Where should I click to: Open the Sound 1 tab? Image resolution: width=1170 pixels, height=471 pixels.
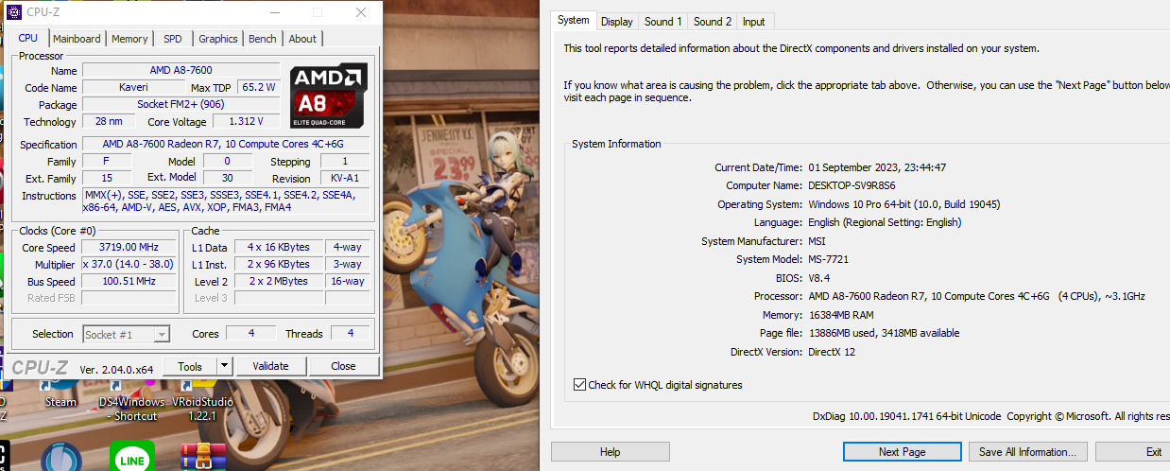point(662,22)
